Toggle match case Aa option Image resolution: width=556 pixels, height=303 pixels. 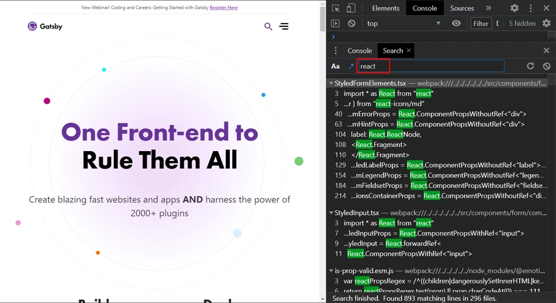(336, 66)
